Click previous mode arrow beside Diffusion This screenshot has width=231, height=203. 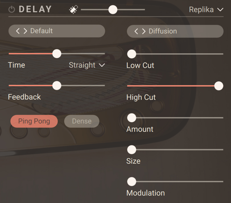pos(136,31)
